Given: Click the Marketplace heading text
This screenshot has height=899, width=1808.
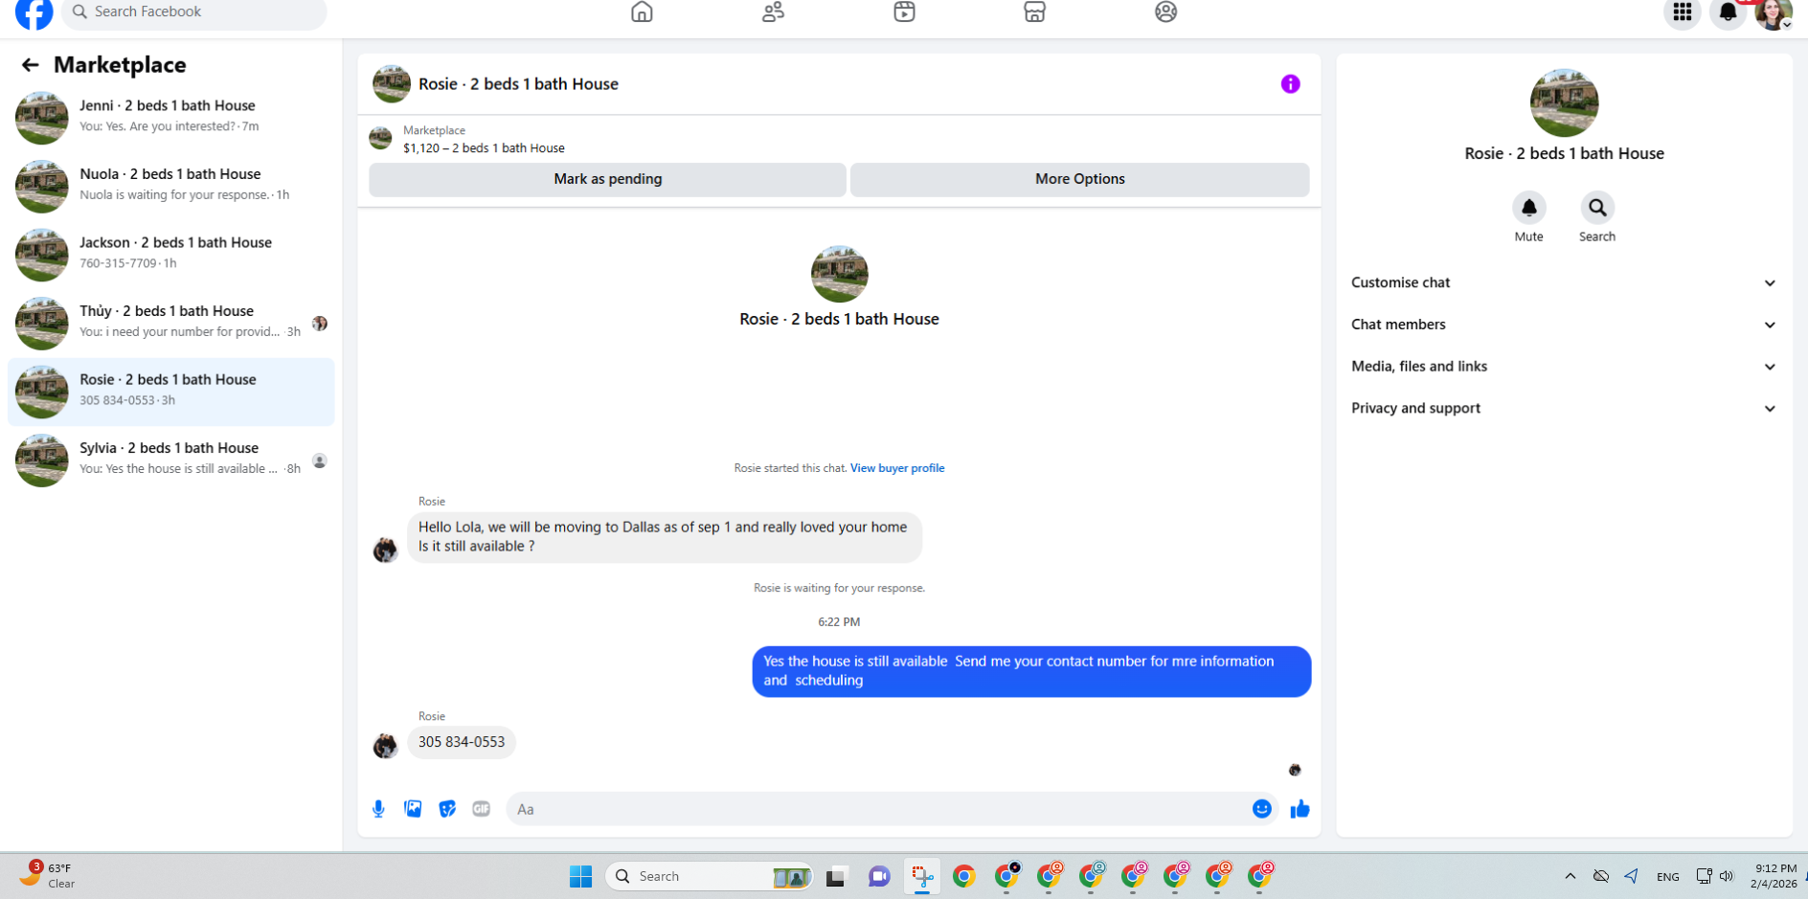Looking at the screenshot, I should coord(120,65).
